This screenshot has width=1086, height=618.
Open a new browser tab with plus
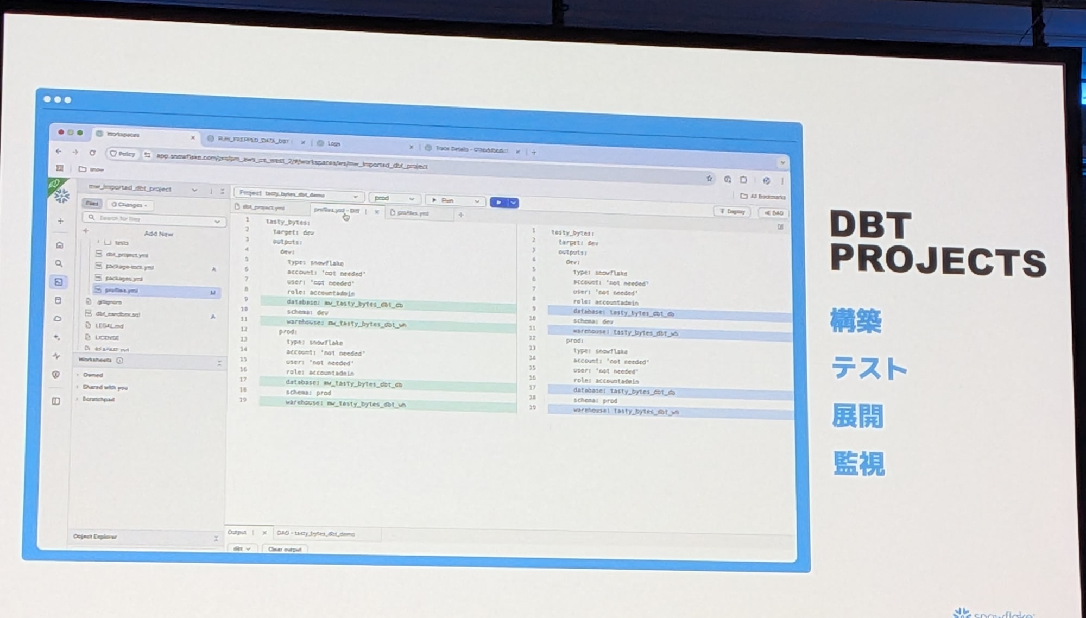tap(534, 152)
